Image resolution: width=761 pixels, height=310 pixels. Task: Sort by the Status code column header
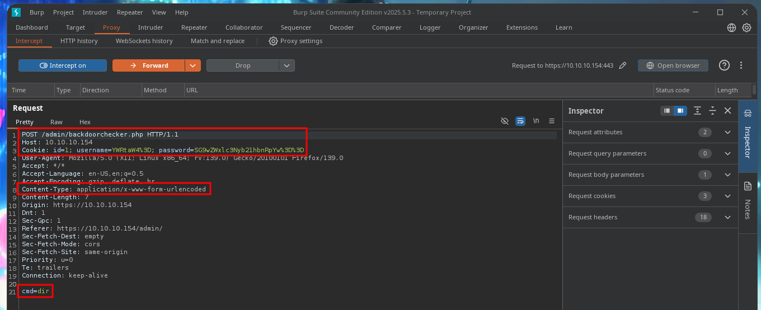pyautogui.click(x=684, y=90)
